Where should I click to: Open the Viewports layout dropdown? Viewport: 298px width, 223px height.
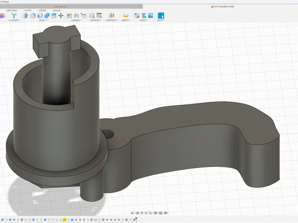pos(166,213)
